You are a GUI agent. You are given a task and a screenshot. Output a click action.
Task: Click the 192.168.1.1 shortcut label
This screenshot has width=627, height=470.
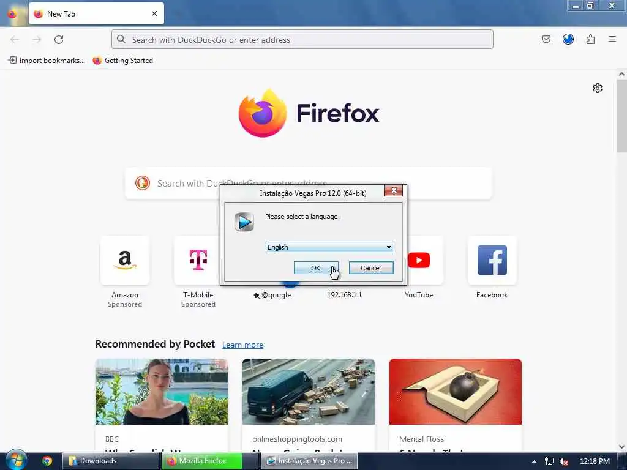[x=344, y=295]
